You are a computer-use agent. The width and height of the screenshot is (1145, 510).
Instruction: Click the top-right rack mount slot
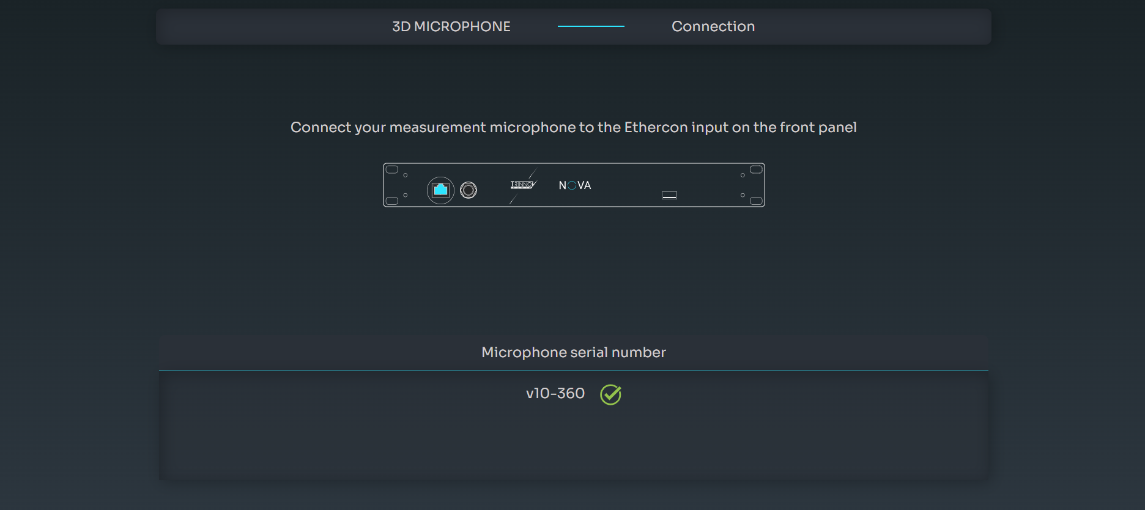756,169
